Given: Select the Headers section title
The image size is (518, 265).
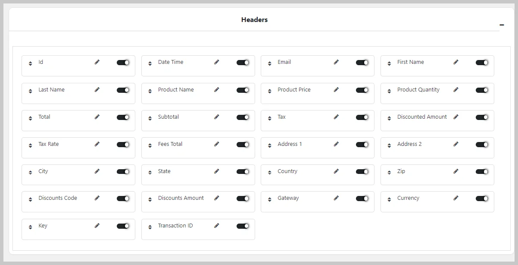Looking at the screenshot, I should (x=254, y=20).
